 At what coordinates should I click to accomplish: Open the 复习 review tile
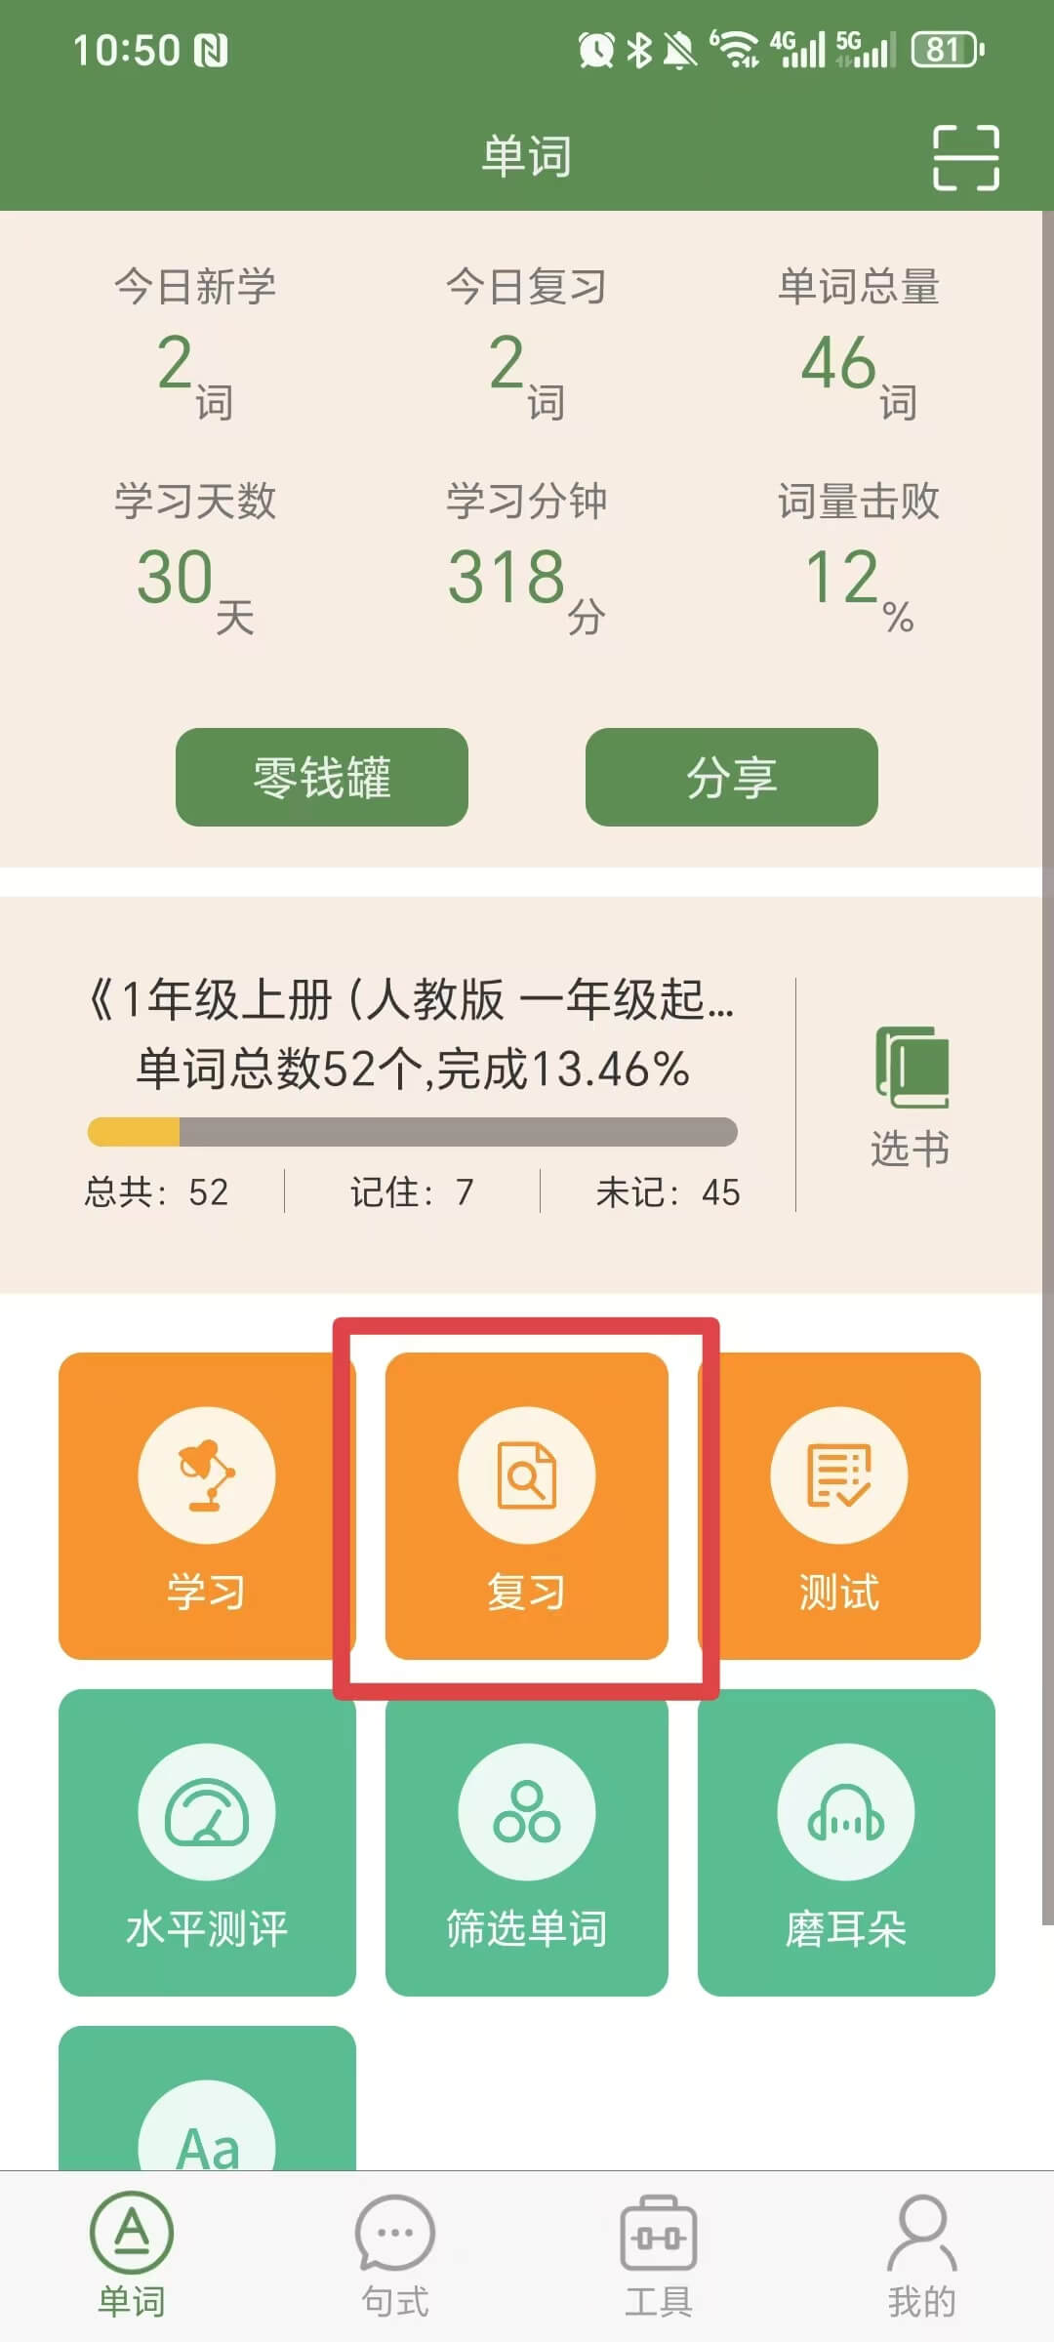[527, 1506]
